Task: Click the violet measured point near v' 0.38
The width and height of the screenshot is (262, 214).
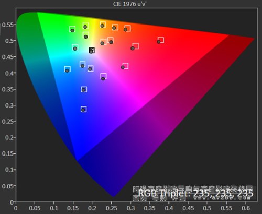Action: pos(103,79)
